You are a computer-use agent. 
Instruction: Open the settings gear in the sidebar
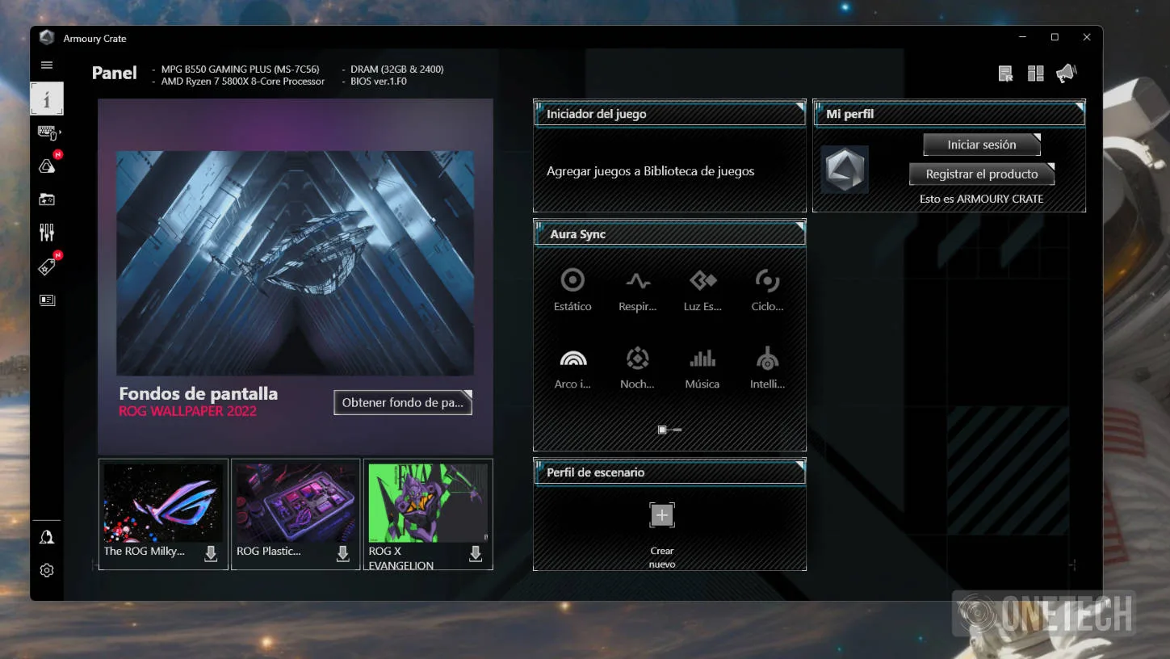(x=47, y=570)
